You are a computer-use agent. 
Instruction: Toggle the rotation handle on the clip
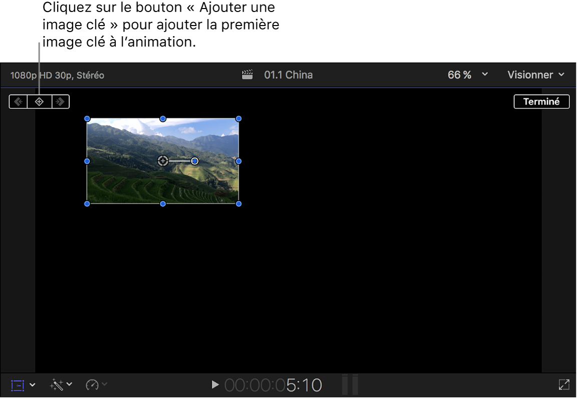point(194,161)
